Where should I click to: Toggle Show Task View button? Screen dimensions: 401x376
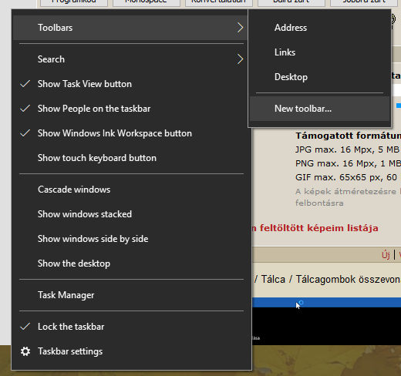click(x=131, y=84)
